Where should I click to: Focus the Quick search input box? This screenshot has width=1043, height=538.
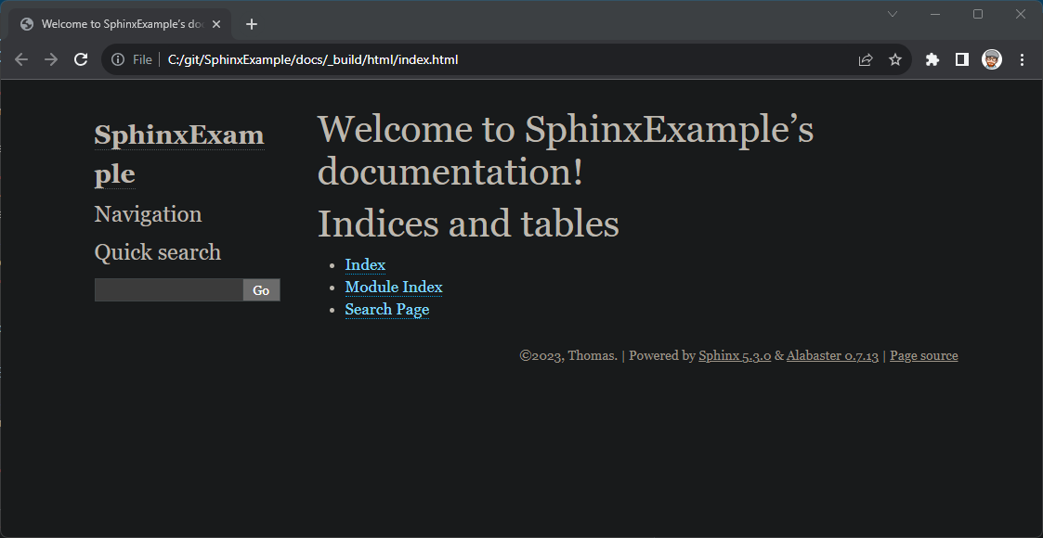169,290
